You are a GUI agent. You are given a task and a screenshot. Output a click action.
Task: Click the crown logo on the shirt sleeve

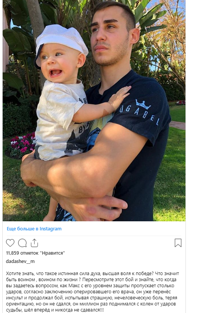coord(143,104)
